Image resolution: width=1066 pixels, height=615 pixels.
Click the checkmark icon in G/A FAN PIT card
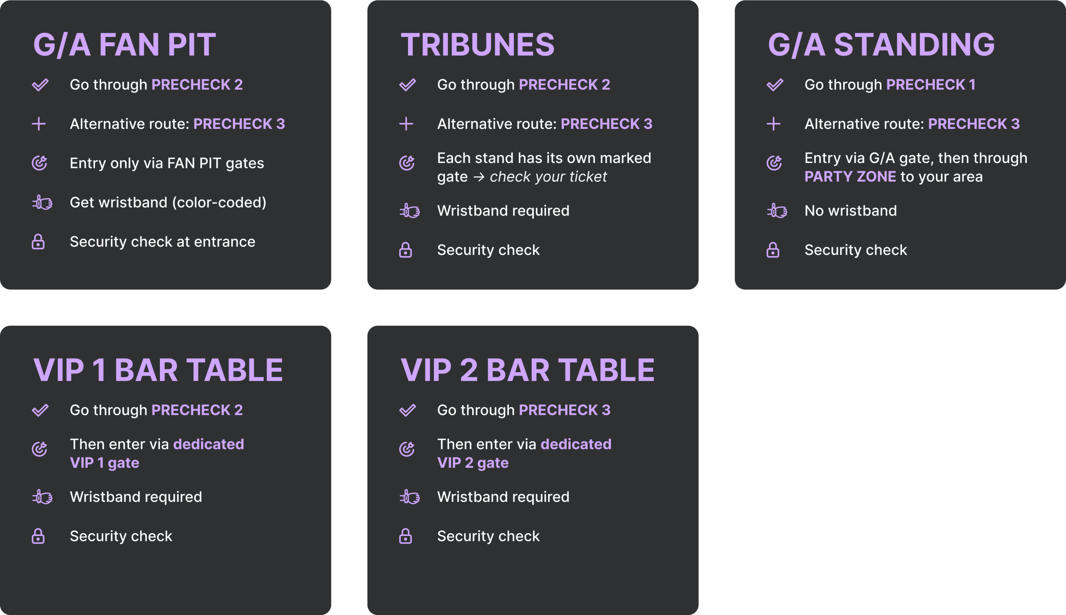[40, 85]
